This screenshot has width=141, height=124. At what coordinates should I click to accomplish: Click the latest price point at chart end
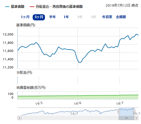click(138, 35)
